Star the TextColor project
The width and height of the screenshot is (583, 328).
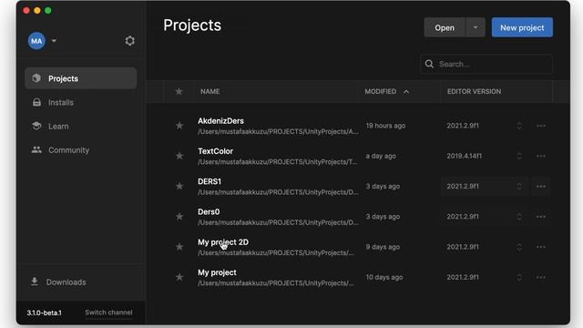coord(179,156)
